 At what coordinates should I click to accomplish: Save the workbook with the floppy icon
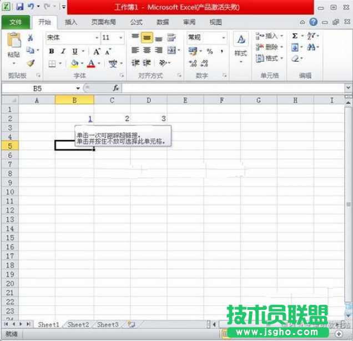click(x=20, y=7)
